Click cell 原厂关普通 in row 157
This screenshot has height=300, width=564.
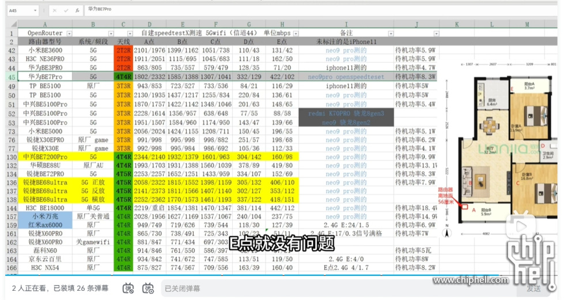click(93, 217)
